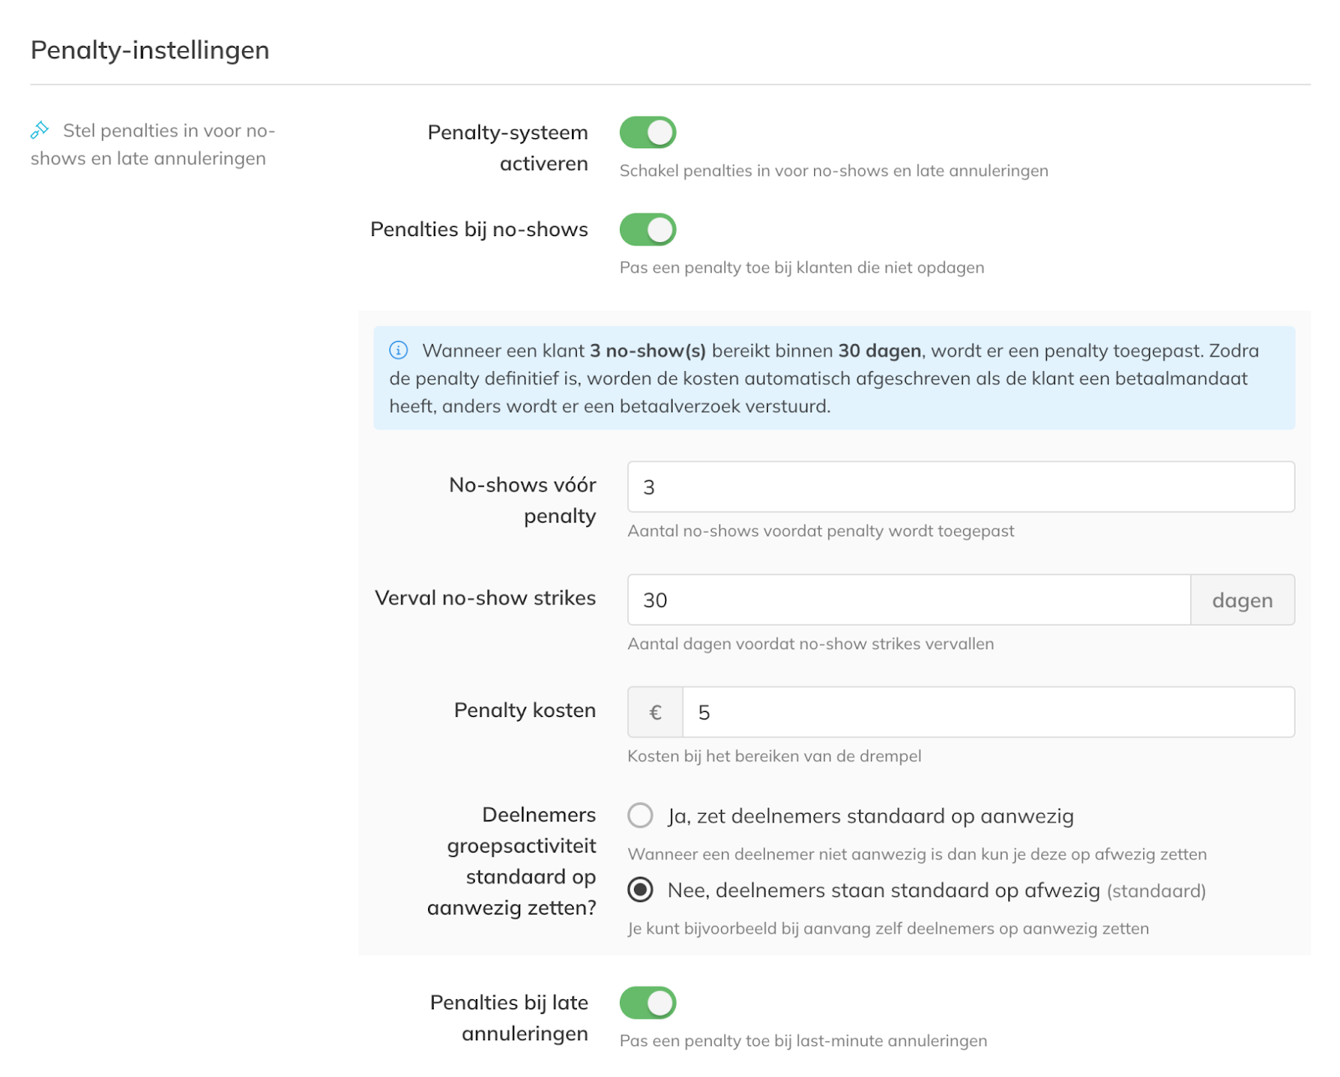Select 'Ja, zet deelnemers standaard op aanwezig'
This screenshot has height=1077, width=1340.
(x=641, y=815)
